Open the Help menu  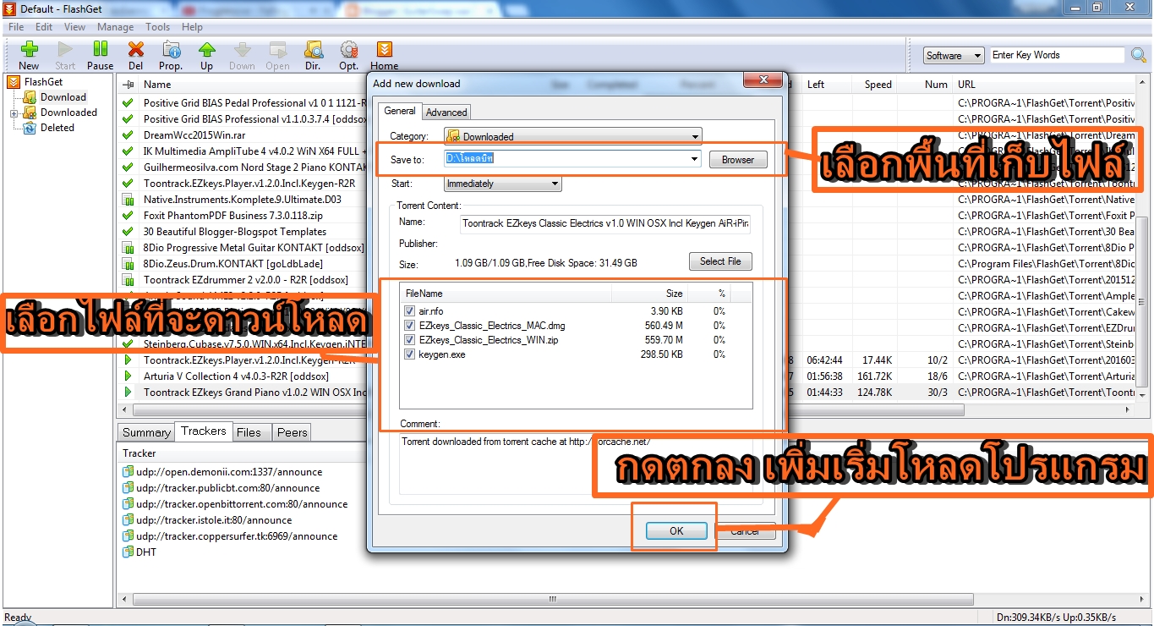192,27
